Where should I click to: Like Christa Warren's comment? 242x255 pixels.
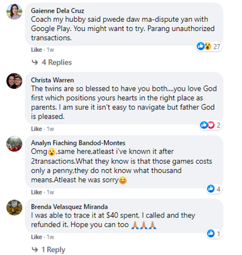[x=36, y=129]
